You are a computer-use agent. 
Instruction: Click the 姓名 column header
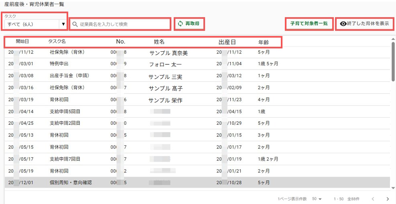click(159, 42)
